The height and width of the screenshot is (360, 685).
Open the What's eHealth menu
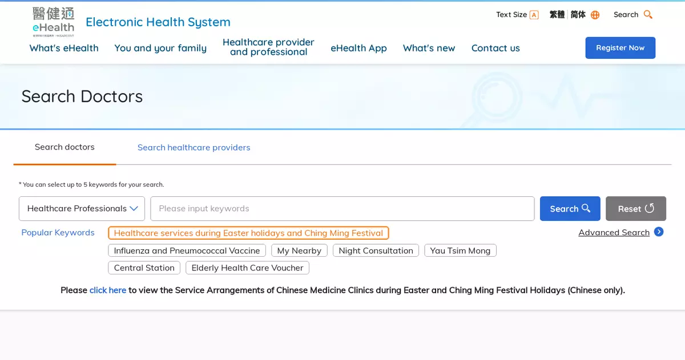point(64,48)
